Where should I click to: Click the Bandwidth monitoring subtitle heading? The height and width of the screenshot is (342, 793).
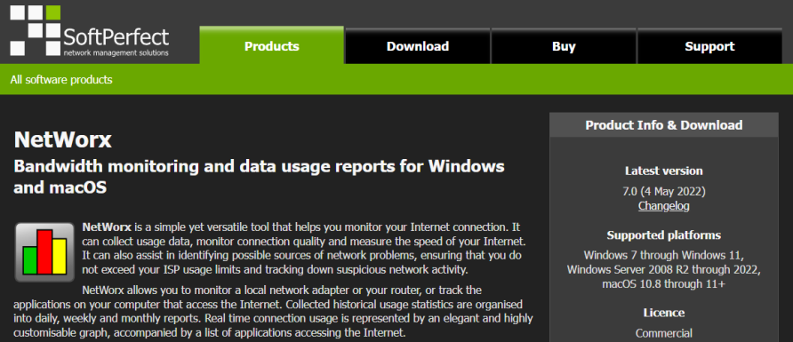259,177
